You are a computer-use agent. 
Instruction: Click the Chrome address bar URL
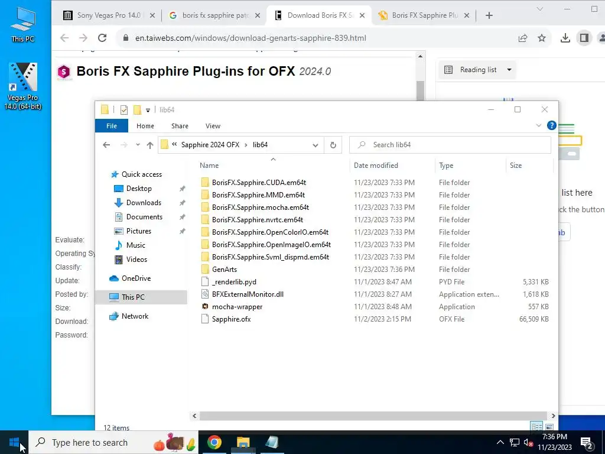point(251,38)
